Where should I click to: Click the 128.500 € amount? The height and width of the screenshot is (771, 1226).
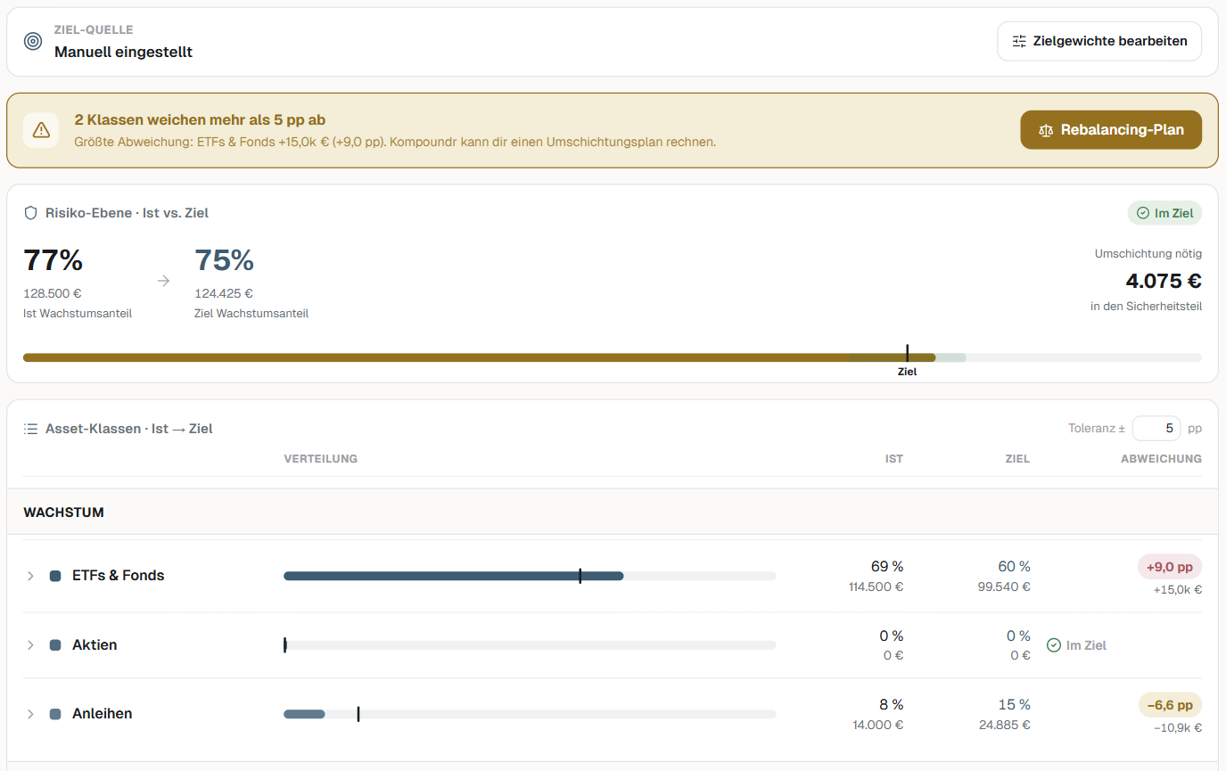(53, 293)
